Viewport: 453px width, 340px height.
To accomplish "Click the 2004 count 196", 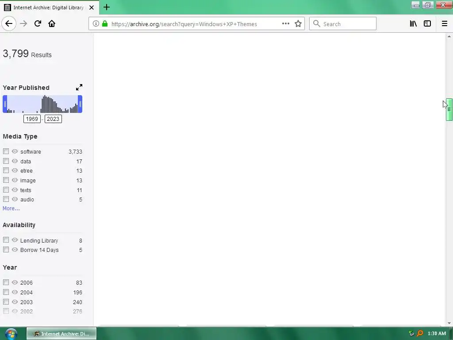I will coord(78,293).
